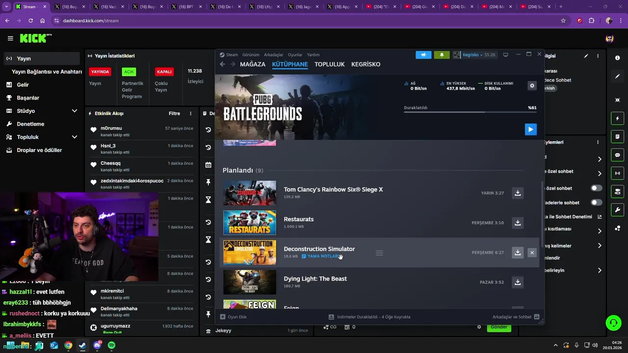Open the Dying Light: The Beast thumbnail
Viewport: 628px width, 353px height.
coord(250,282)
